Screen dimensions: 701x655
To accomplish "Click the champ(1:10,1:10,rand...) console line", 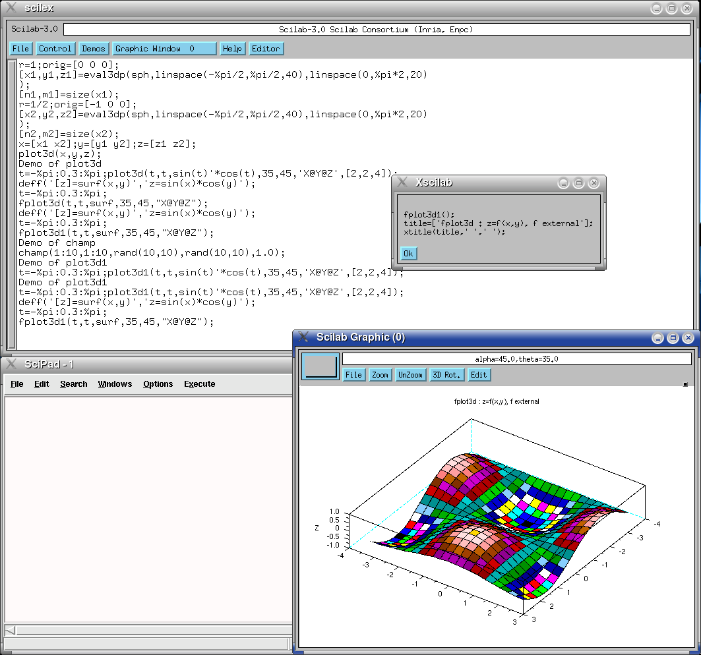I will [x=152, y=253].
